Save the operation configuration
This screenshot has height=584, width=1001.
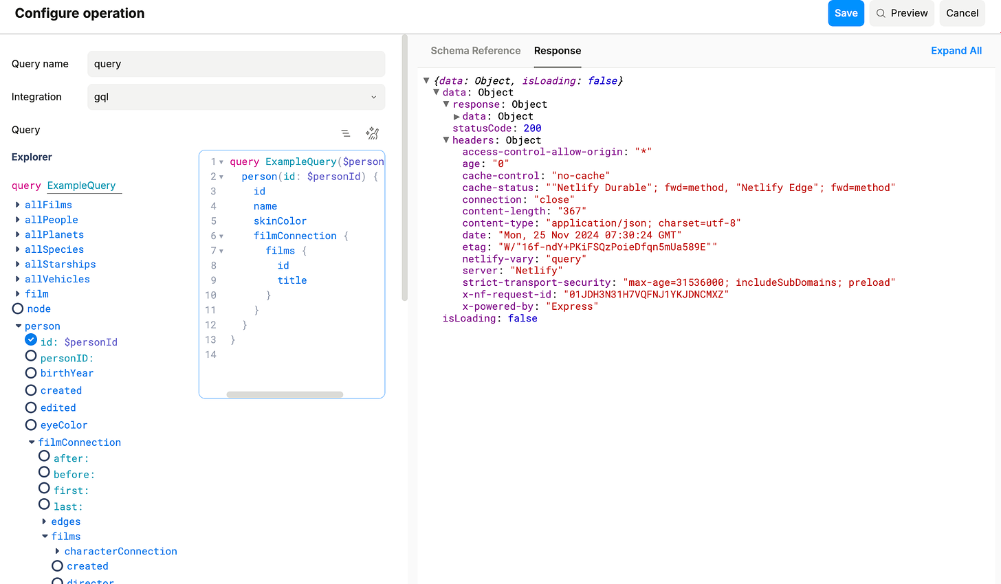(846, 13)
